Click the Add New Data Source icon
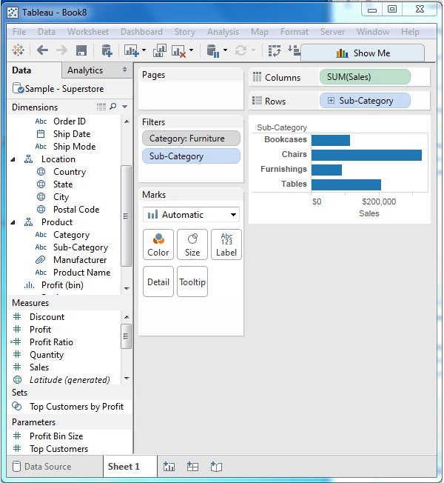The height and width of the screenshot is (483, 444). pyautogui.click(x=107, y=50)
